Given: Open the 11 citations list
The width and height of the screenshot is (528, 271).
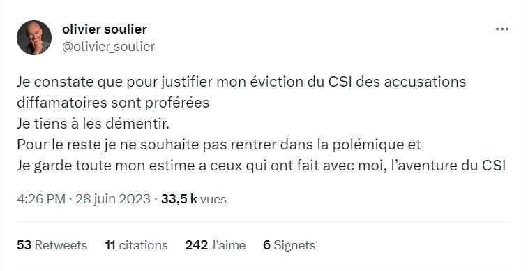Looking at the screenshot, I should pos(136,245).
